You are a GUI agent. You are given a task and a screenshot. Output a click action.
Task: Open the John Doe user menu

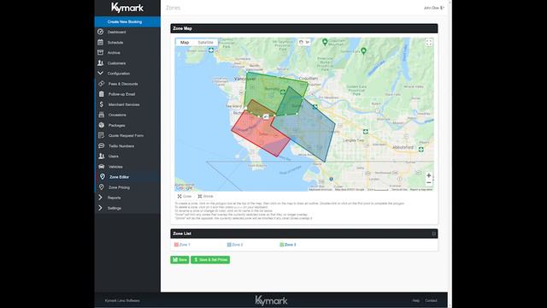(x=433, y=8)
